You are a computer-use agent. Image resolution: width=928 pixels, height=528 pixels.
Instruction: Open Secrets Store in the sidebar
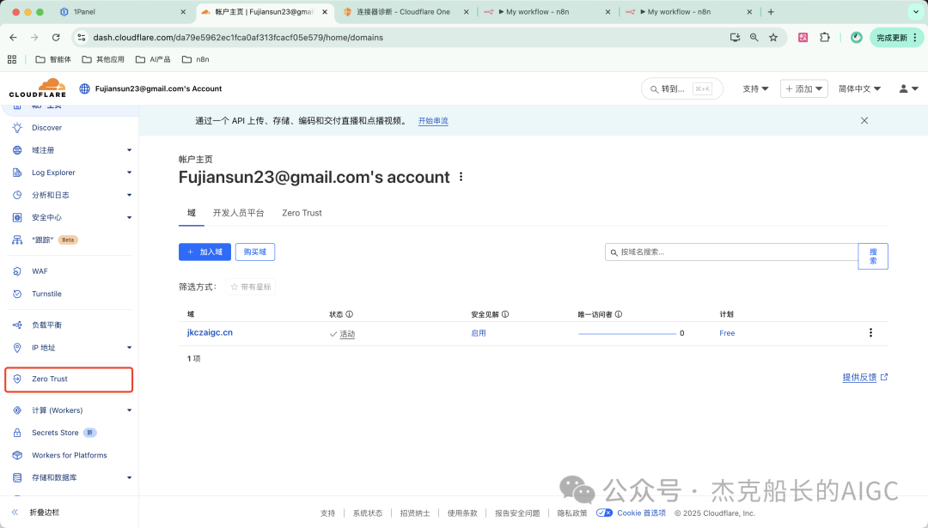point(55,433)
